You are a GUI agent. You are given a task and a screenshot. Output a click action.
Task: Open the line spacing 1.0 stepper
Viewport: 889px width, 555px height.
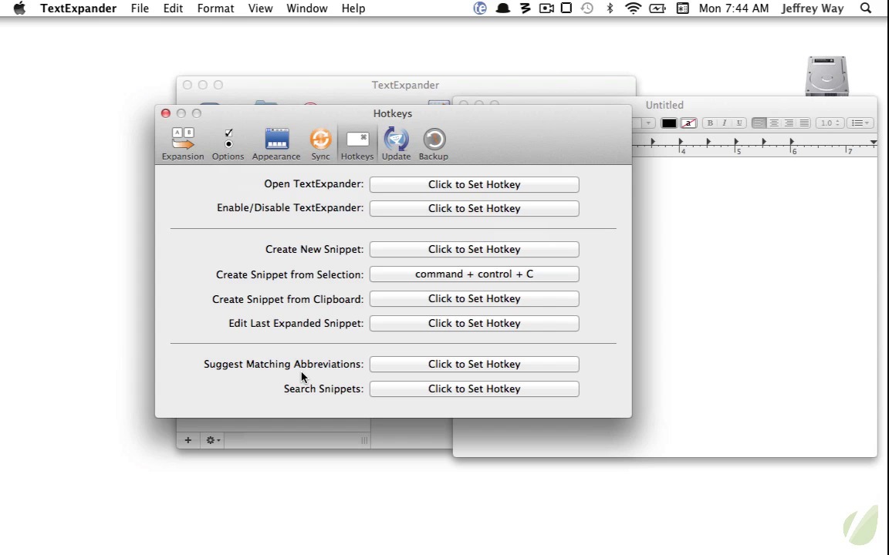pos(830,123)
